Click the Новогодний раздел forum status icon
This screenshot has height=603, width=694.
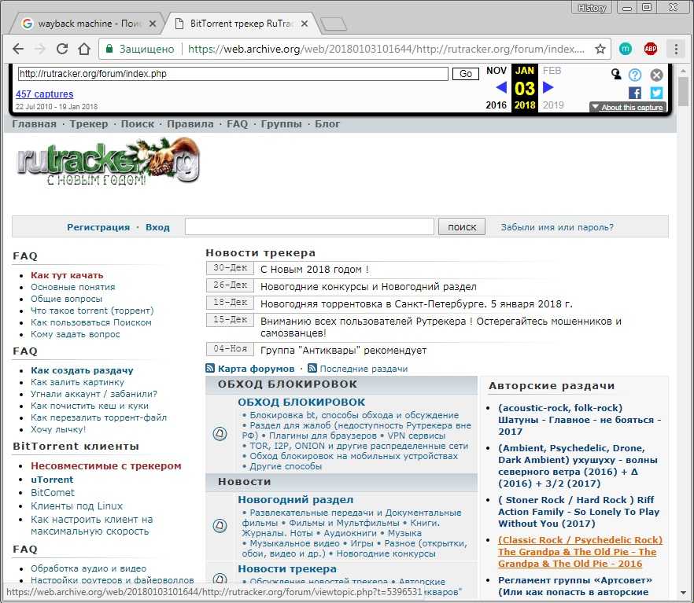coord(220,526)
